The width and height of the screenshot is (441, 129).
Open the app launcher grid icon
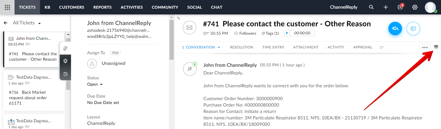coord(7,7)
